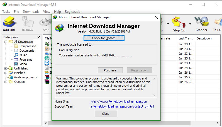The height and width of the screenshot is (127, 222).
Task: Select the licensee name LionDK Nguyen
Action: pos(69,50)
